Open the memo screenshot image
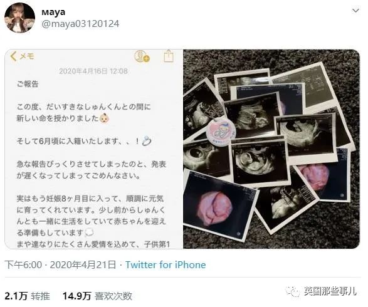Screen dimensions: 368x307 (x=93, y=149)
